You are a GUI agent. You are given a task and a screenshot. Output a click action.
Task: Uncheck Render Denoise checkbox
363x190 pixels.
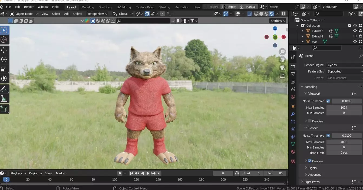(x=310, y=161)
